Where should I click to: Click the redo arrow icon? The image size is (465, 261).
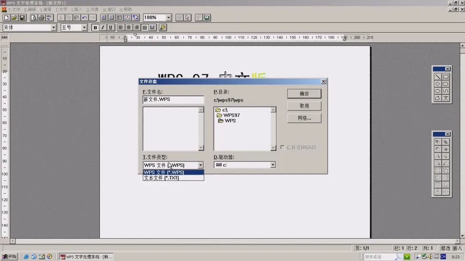93,18
